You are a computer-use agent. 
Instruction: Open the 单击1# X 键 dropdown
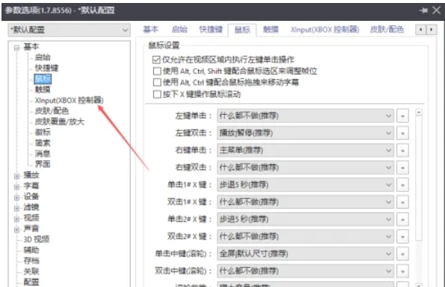(x=305, y=185)
